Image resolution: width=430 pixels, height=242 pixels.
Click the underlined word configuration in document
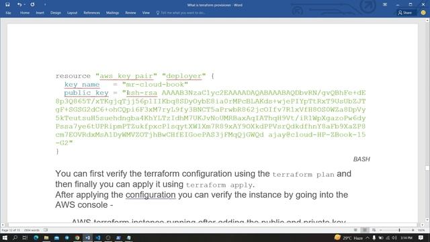[x=150, y=195]
